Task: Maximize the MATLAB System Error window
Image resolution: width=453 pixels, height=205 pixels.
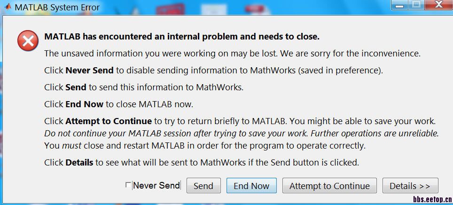Action: pos(415,5)
